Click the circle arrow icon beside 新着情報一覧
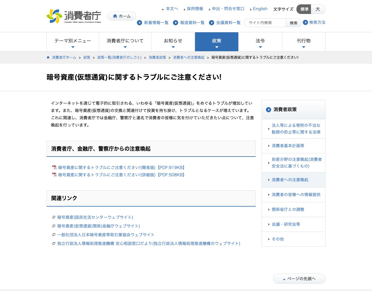Screen dimensions: 372x291 coord(139,23)
